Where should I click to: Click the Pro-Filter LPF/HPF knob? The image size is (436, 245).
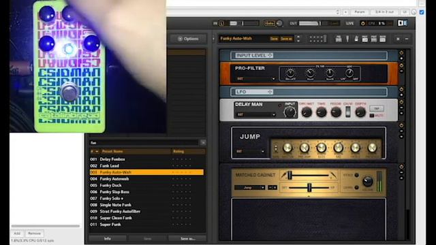pyautogui.click(x=349, y=73)
